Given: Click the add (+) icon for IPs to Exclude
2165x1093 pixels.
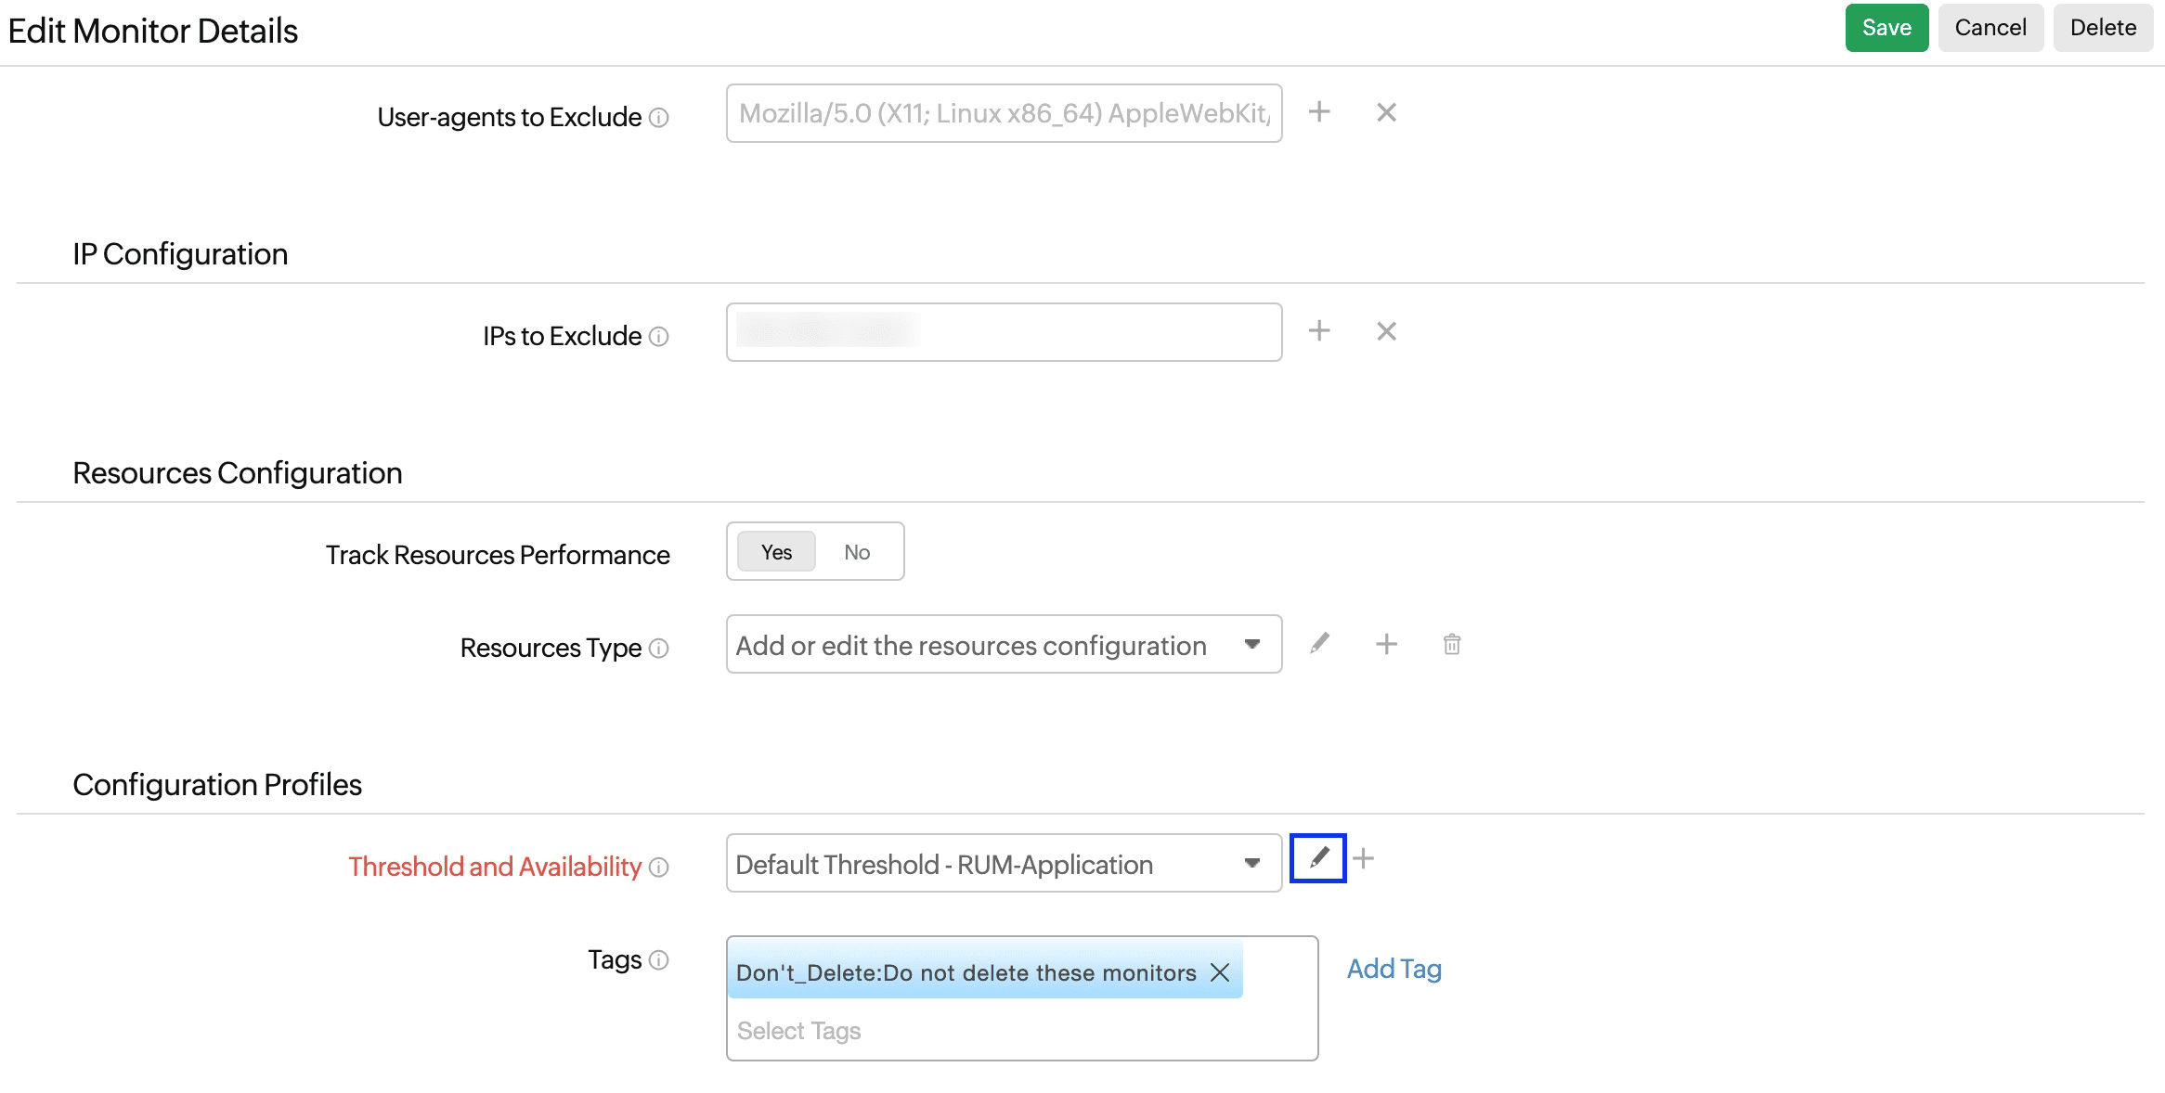Looking at the screenshot, I should coord(1320,330).
